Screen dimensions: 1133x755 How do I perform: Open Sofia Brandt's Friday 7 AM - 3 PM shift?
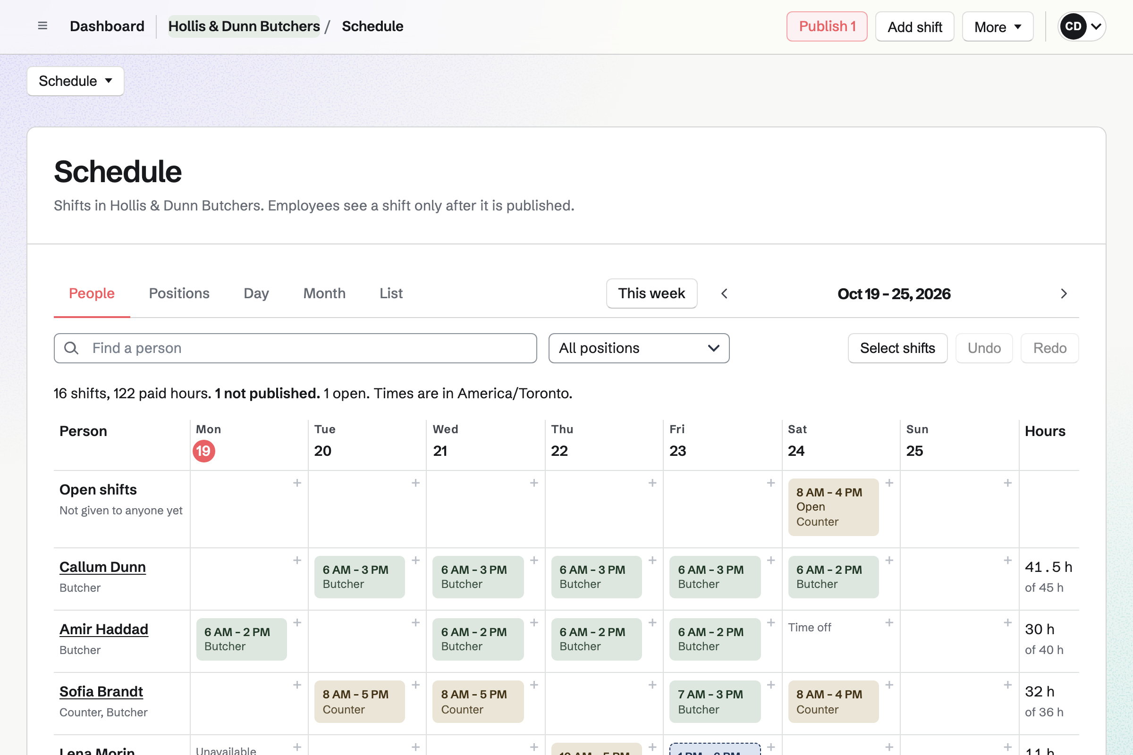tap(715, 702)
